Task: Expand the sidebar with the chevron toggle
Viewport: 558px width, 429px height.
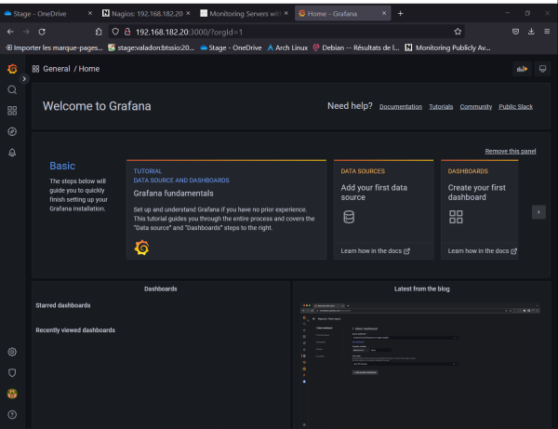Action: [24, 79]
